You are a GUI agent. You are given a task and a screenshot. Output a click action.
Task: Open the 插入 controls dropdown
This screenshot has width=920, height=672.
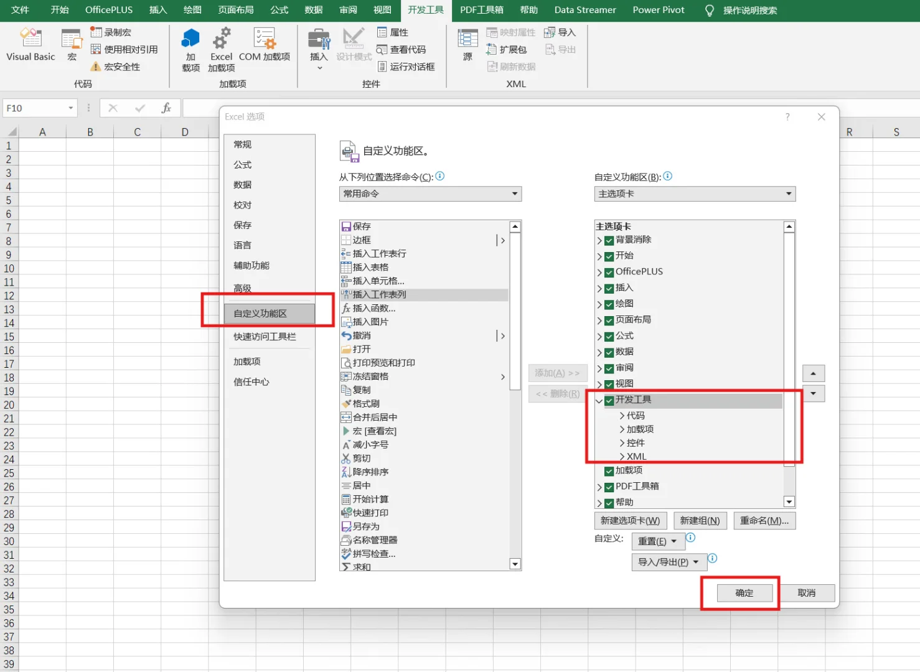[x=319, y=49]
